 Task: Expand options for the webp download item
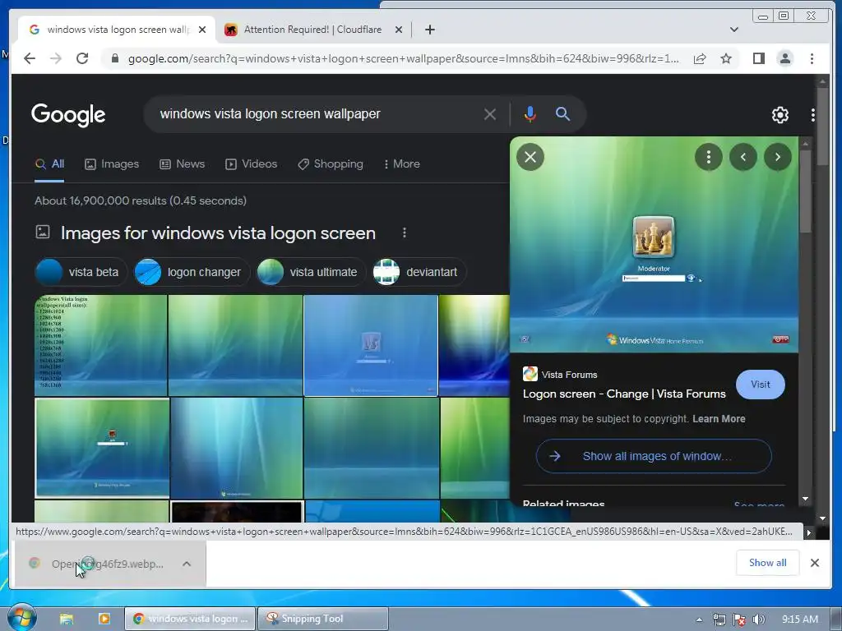(x=187, y=564)
